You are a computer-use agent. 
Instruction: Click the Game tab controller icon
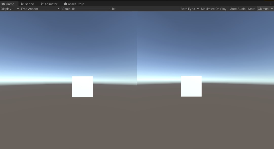[x=3, y=4]
